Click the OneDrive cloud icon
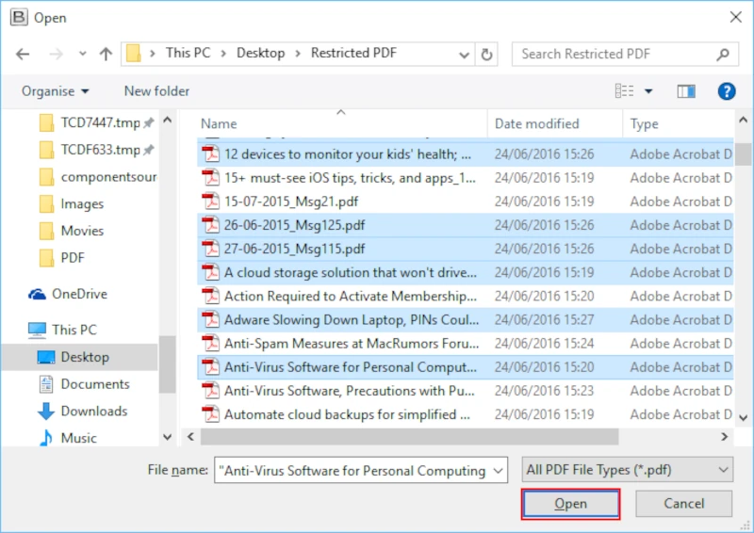 pos(38,294)
